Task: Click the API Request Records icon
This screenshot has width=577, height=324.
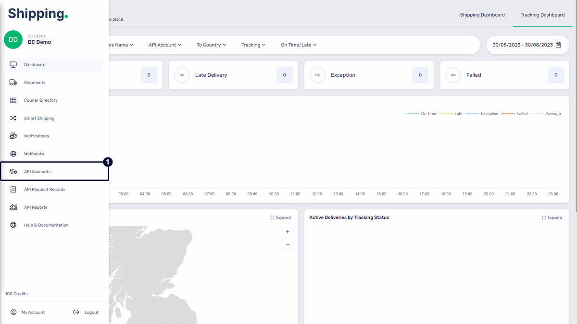Action: tap(13, 190)
